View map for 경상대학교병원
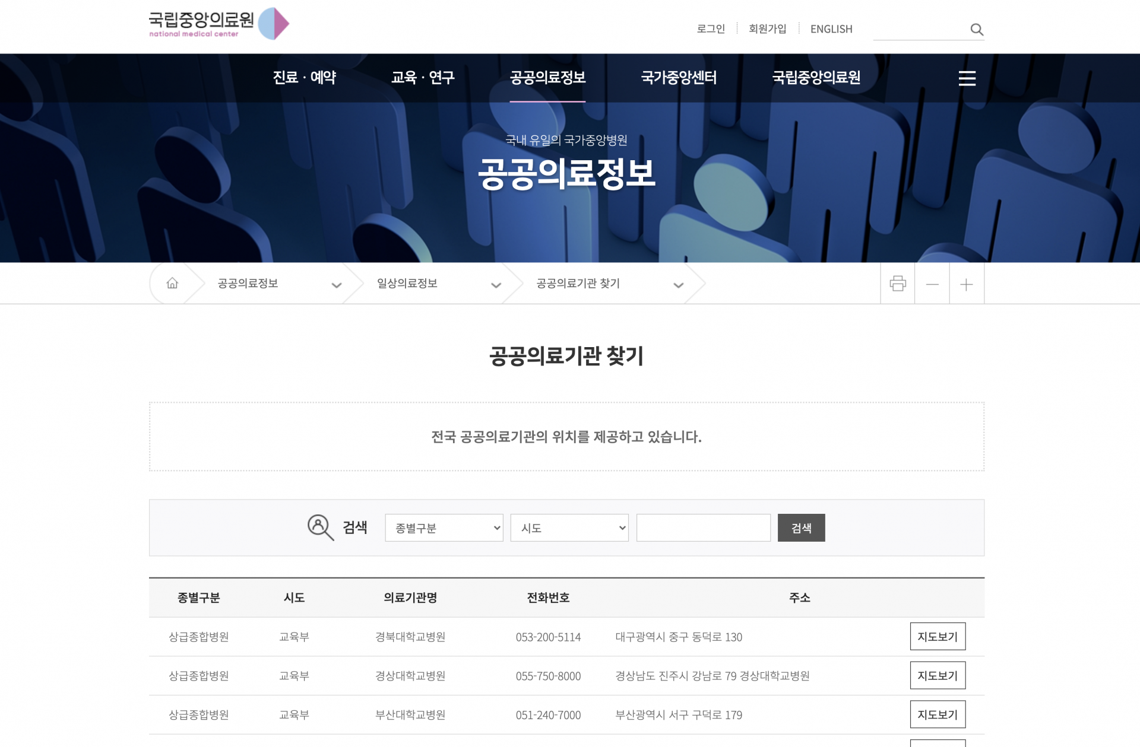This screenshot has height=747, width=1140. [938, 675]
